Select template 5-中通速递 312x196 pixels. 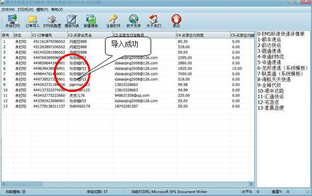tap(269, 63)
